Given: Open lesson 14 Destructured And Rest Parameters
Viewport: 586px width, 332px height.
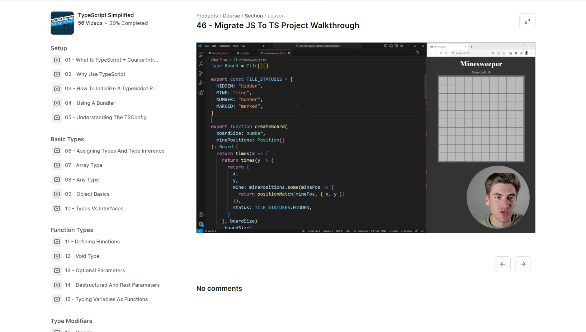Looking at the screenshot, I should tap(112, 285).
